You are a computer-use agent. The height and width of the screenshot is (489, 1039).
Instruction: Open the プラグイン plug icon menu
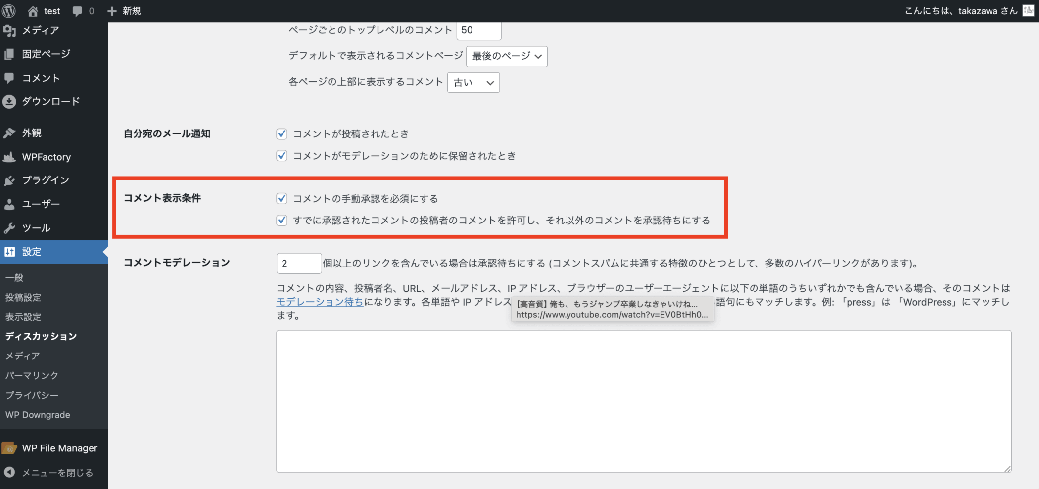[9, 180]
